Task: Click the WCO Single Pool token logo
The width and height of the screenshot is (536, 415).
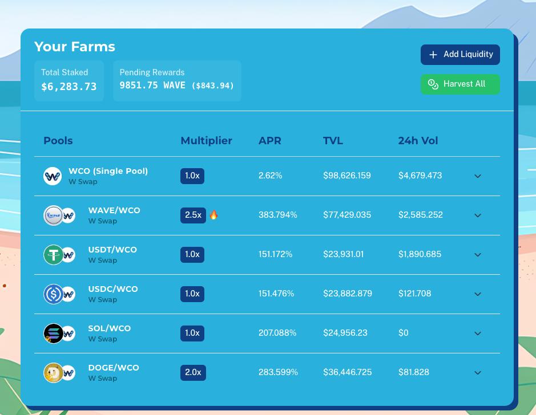Action: pos(53,176)
